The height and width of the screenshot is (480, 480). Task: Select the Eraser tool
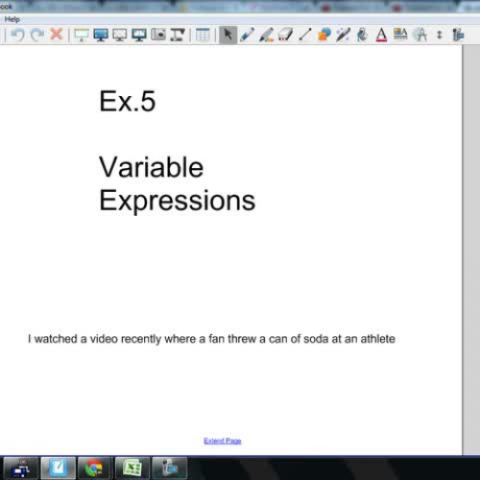pyautogui.click(x=285, y=35)
